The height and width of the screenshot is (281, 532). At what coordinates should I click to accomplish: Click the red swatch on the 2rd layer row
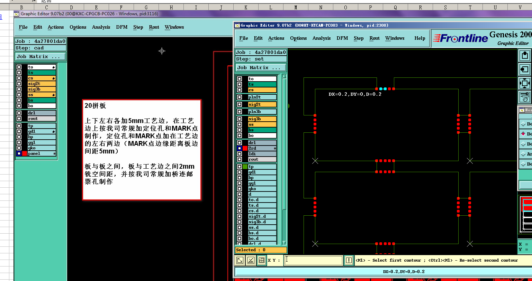tap(245, 148)
